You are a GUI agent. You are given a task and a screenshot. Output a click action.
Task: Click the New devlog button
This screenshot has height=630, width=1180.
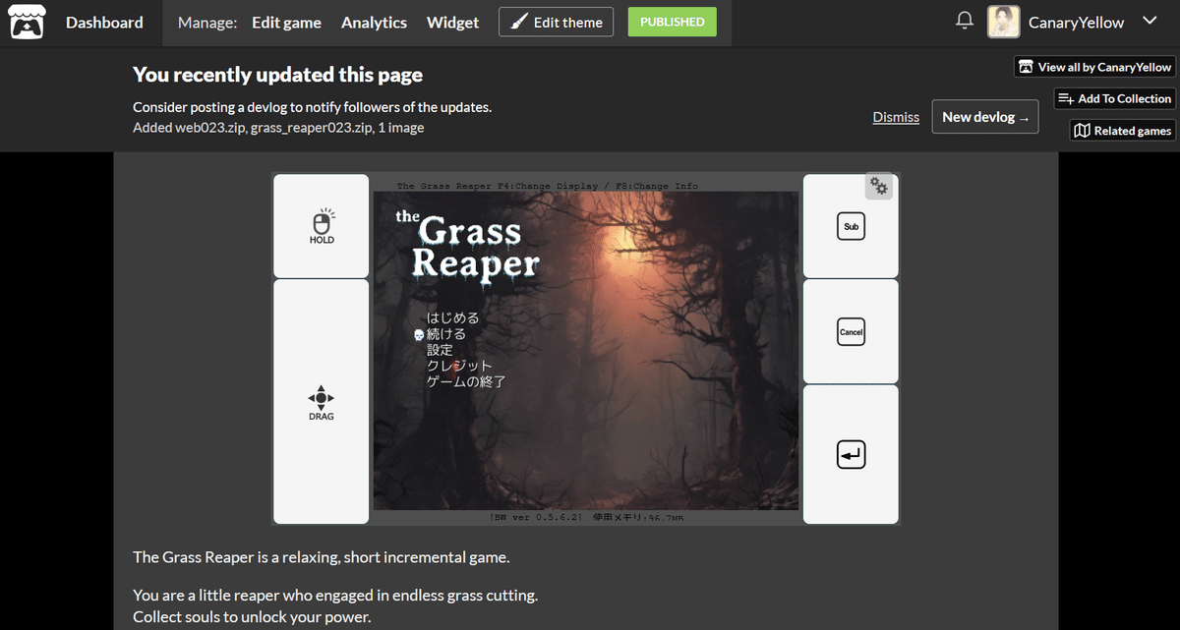coord(984,116)
